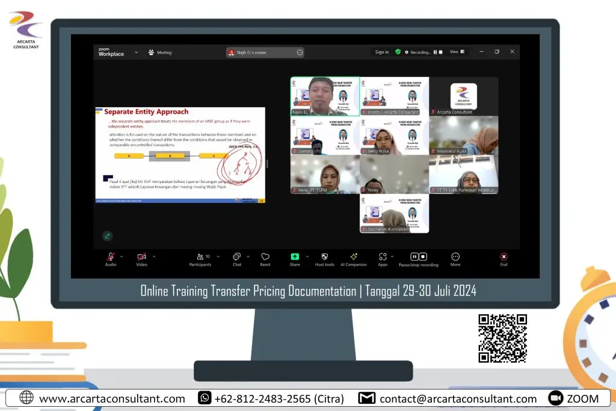This screenshot has width=616, height=411.
Task: Unmute the microphone with Audio button
Action: point(111,257)
